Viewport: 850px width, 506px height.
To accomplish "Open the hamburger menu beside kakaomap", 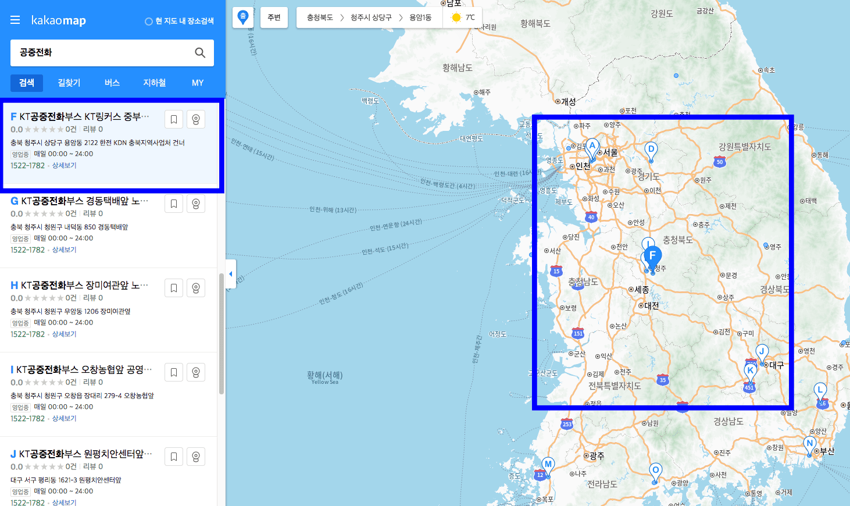I will pyautogui.click(x=15, y=20).
